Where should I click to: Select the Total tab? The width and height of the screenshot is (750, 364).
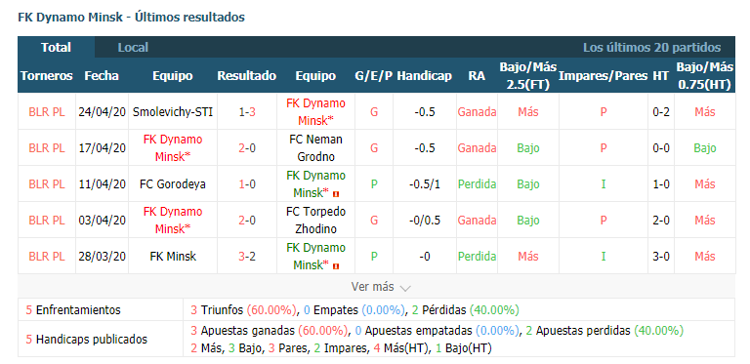click(x=56, y=47)
